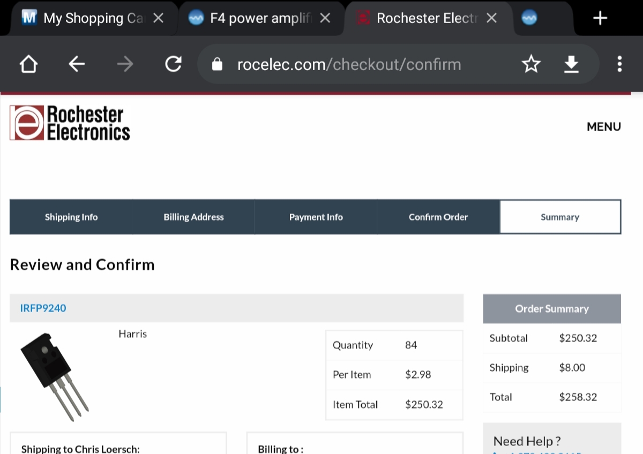
Task: Open the three-dot browser menu
Action: (x=619, y=64)
